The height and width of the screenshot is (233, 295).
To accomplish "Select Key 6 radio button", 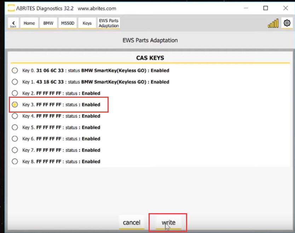I will click(15, 139).
